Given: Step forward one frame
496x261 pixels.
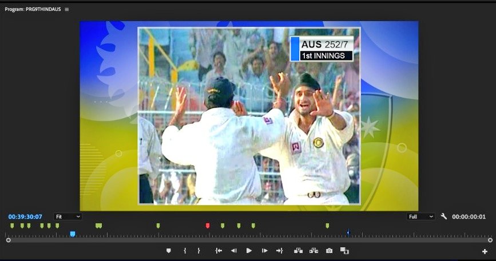Looking at the screenshot, I should (x=265, y=251).
